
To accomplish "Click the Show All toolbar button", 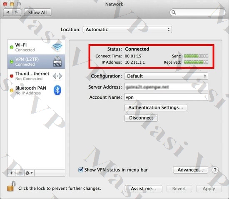I will pos(37,12).
